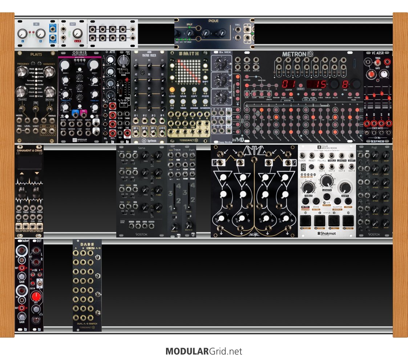
Task: Click the top GAIN knob on InAmp
Action: (x=21, y=276)
